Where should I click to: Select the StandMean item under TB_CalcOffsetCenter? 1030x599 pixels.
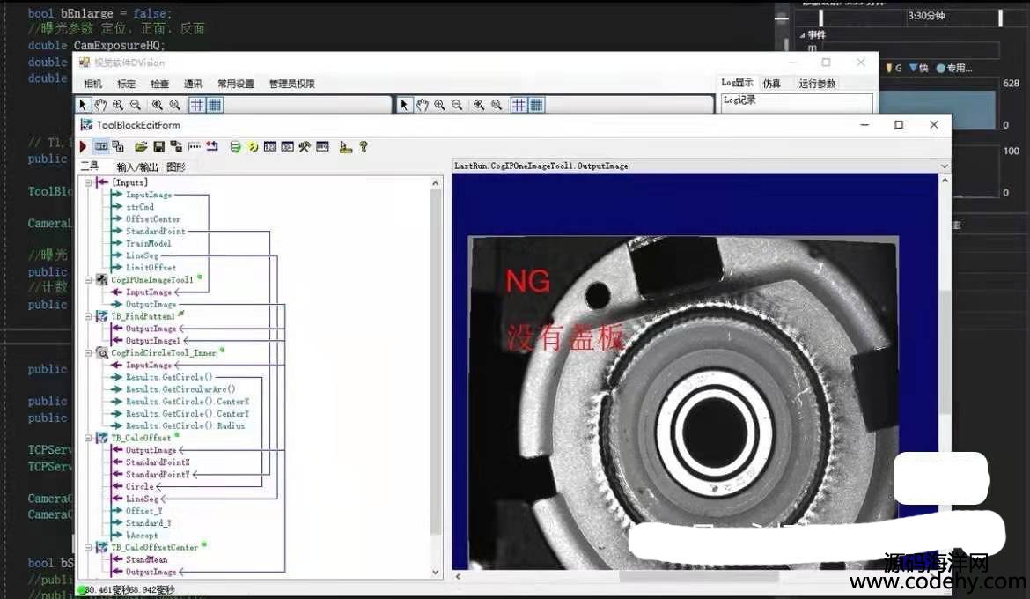point(146,559)
